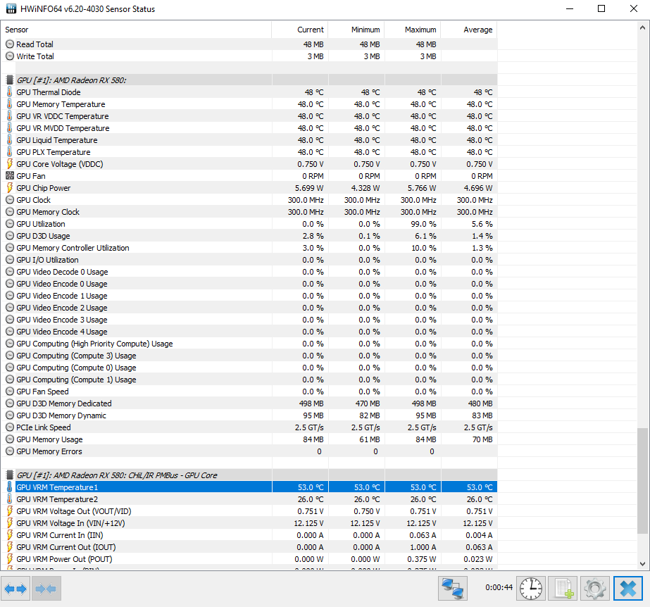Click the GPU Core Voltage lightning icon
650x607 pixels.
[10, 164]
